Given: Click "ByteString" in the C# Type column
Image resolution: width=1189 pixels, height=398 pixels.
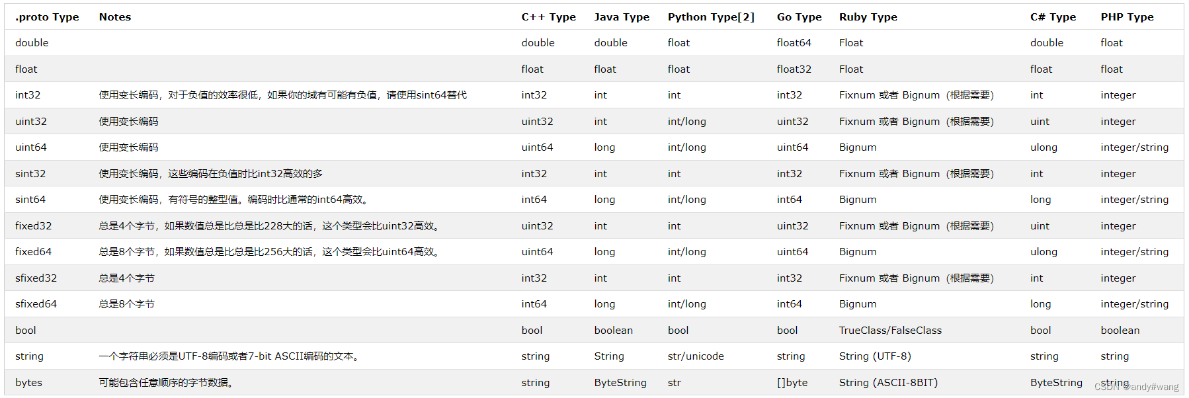Looking at the screenshot, I should (x=1056, y=383).
